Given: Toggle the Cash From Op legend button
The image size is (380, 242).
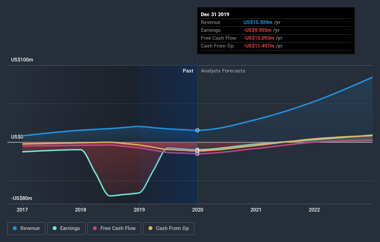Looking at the screenshot, I should [168, 229].
